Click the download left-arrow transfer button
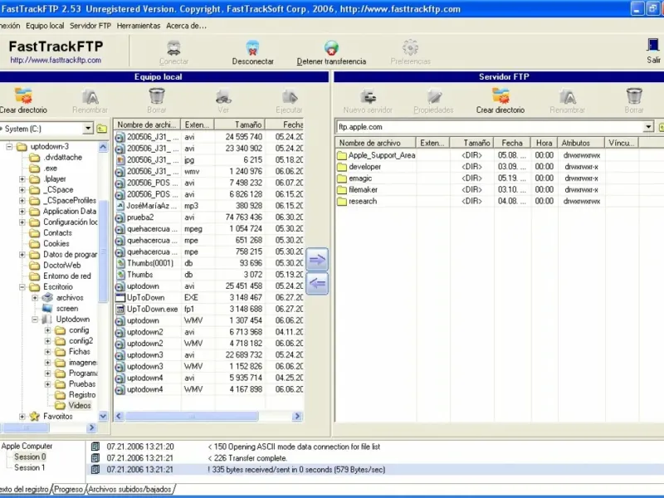This screenshot has height=498, width=664. point(317,283)
